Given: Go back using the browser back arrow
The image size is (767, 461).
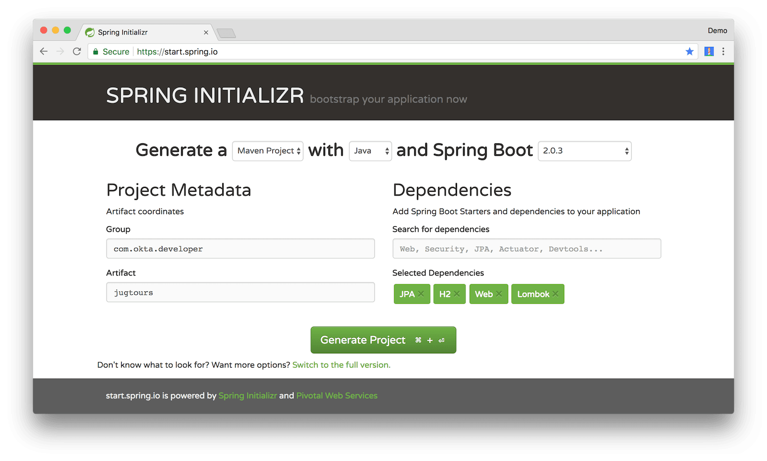Looking at the screenshot, I should tap(44, 51).
